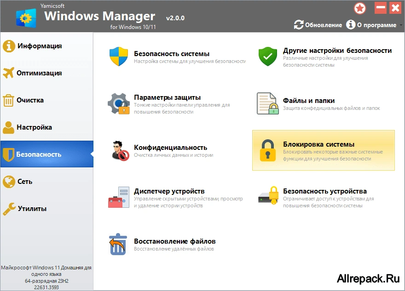The image size is (405, 291).
Task: Click the drive with padlock icon
Action: pyautogui.click(x=269, y=195)
